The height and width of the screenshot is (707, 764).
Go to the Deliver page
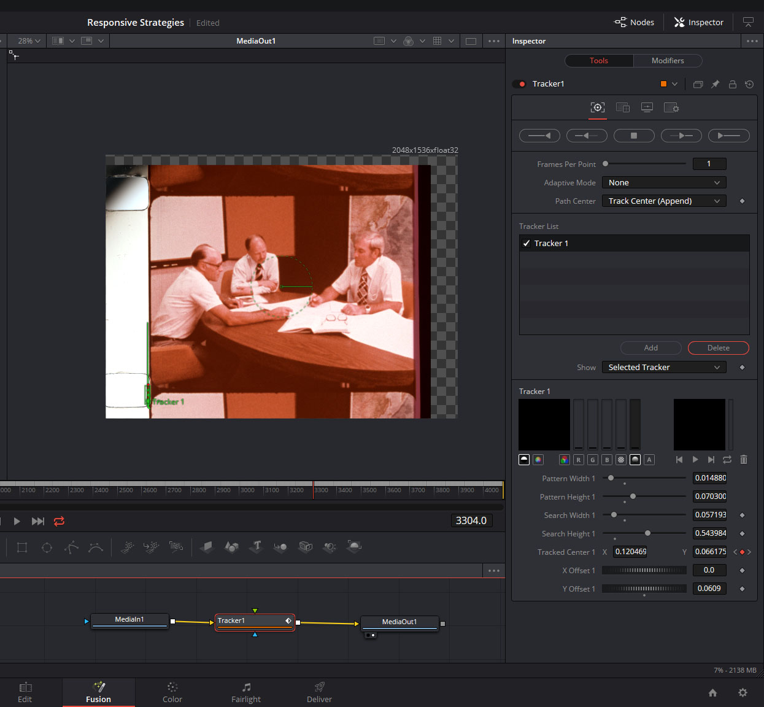click(x=320, y=693)
